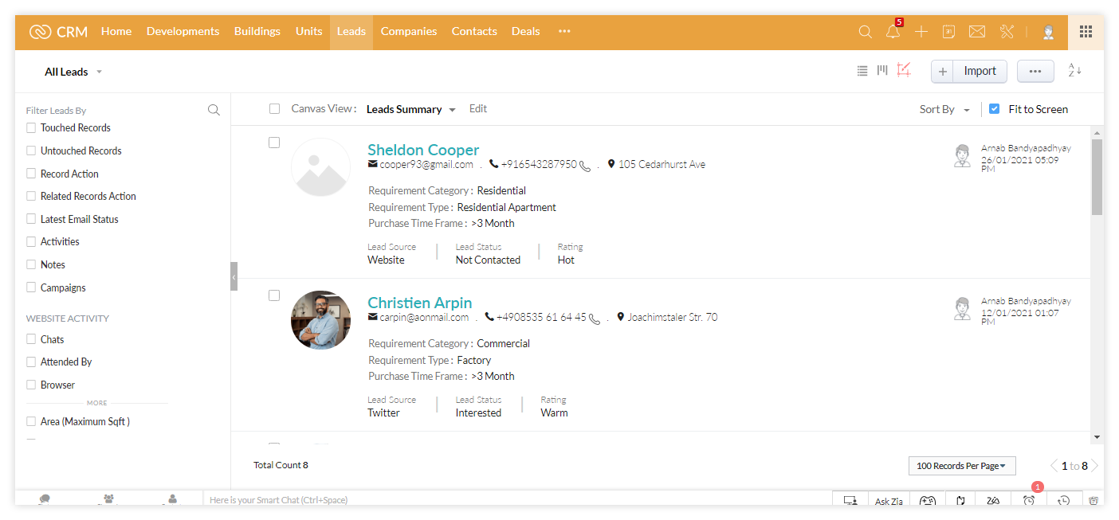Open the Sort By dropdown
Viewport: 1119px width, 520px height.
click(944, 110)
